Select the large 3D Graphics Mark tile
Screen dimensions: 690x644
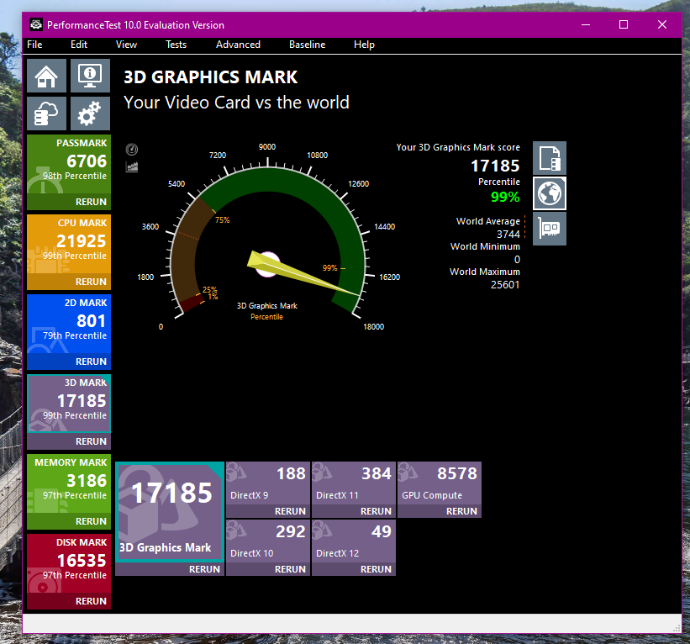pos(170,512)
